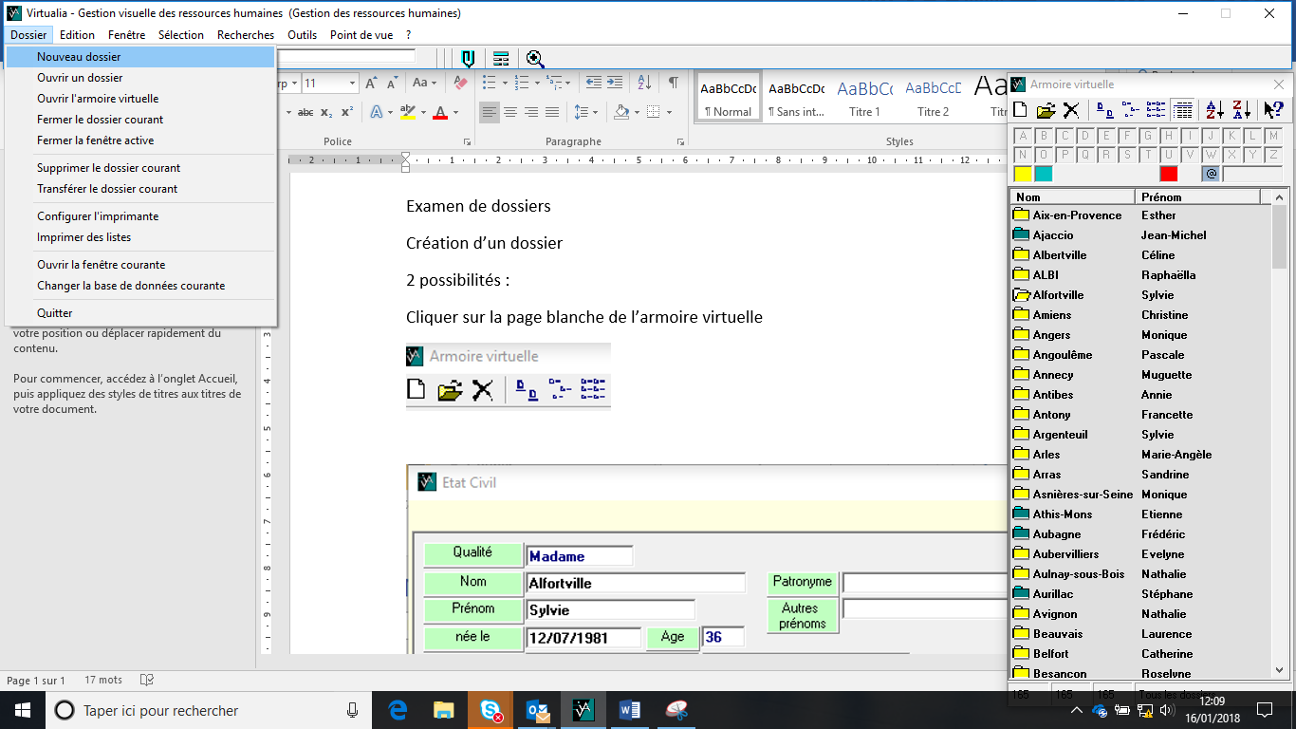Click the Decrease Indent icon
The width and height of the screenshot is (1296, 729).
(x=594, y=84)
